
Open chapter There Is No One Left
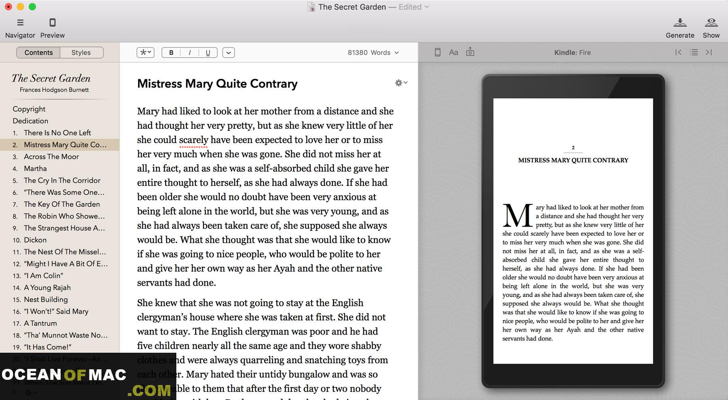60,133
